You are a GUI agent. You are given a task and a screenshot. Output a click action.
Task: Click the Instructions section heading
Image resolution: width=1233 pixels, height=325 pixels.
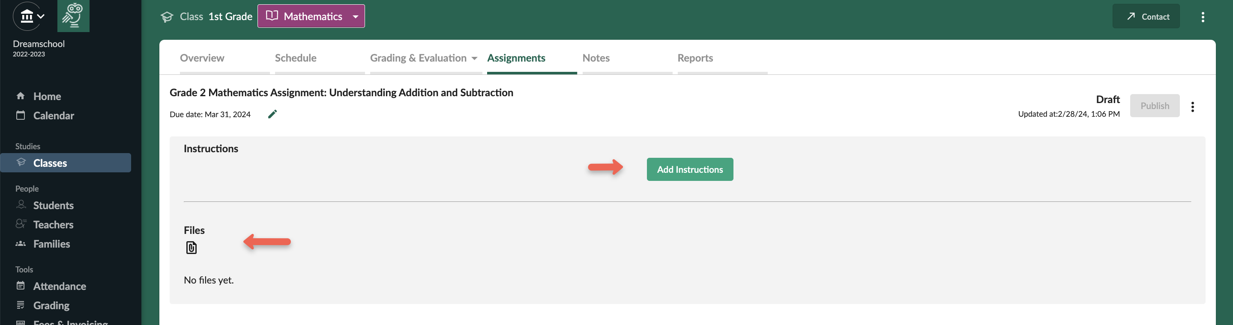click(211, 149)
